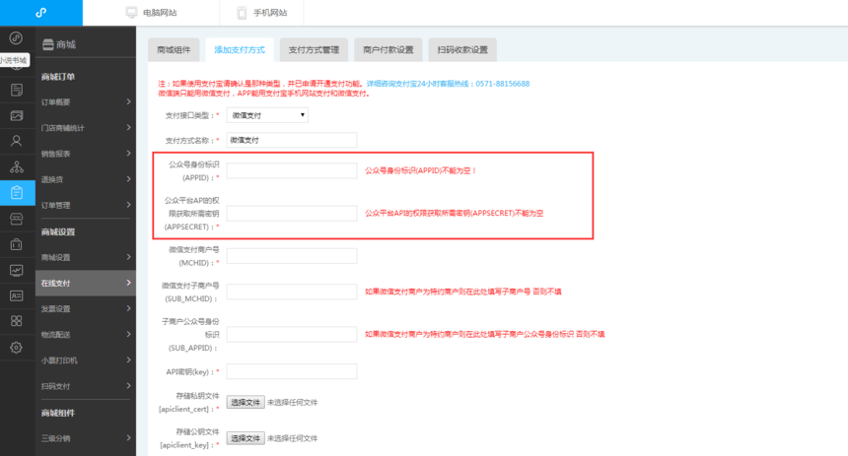This screenshot has width=848, height=456.
Task: Expand the 物流配送 sidebar entry
Action: coord(86,335)
